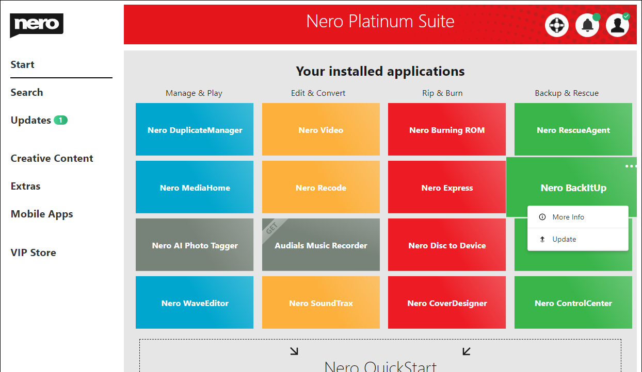Open Mobile Apps in the sidebar
The height and width of the screenshot is (372, 642).
tap(42, 214)
